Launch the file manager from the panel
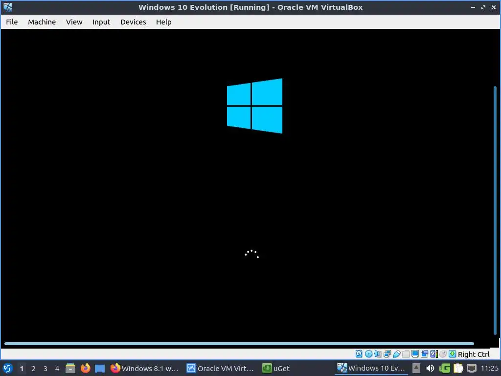The width and height of the screenshot is (501, 376). click(70, 368)
